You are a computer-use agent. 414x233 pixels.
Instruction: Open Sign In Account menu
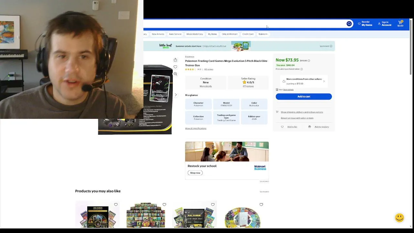coord(385,24)
